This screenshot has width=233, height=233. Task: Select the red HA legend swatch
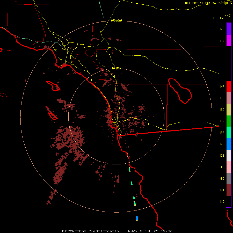pyautogui.click(x=229, y=86)
